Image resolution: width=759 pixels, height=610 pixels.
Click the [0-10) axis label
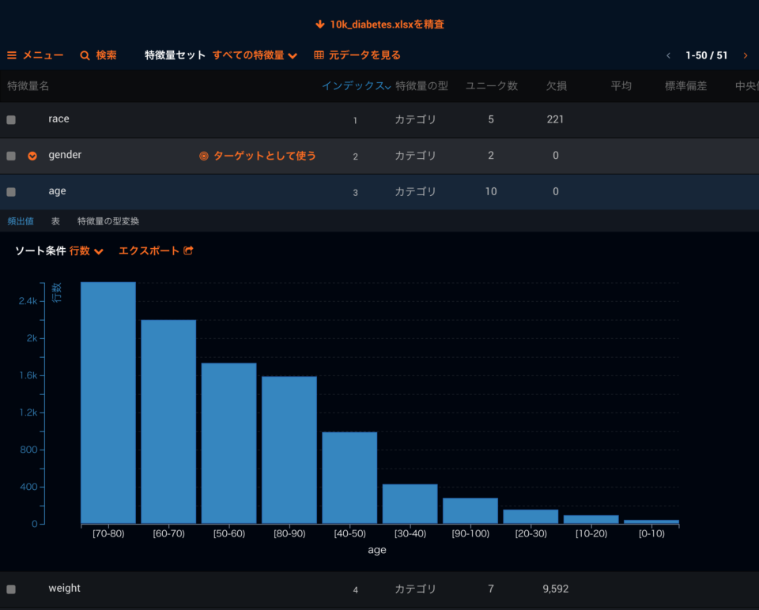pos(651,533)
